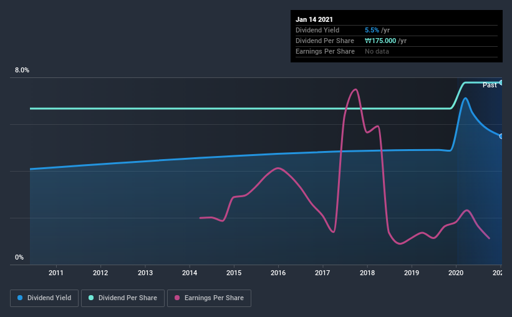Toggle the Earnings Per Share legend button
Image resolution: width=512 pixels, height=317 pixels.
coord(209,298)
